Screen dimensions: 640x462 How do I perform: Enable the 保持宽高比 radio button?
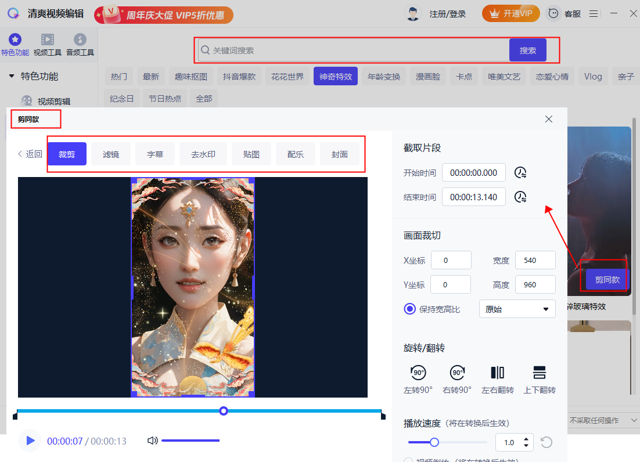click(411, 309)
